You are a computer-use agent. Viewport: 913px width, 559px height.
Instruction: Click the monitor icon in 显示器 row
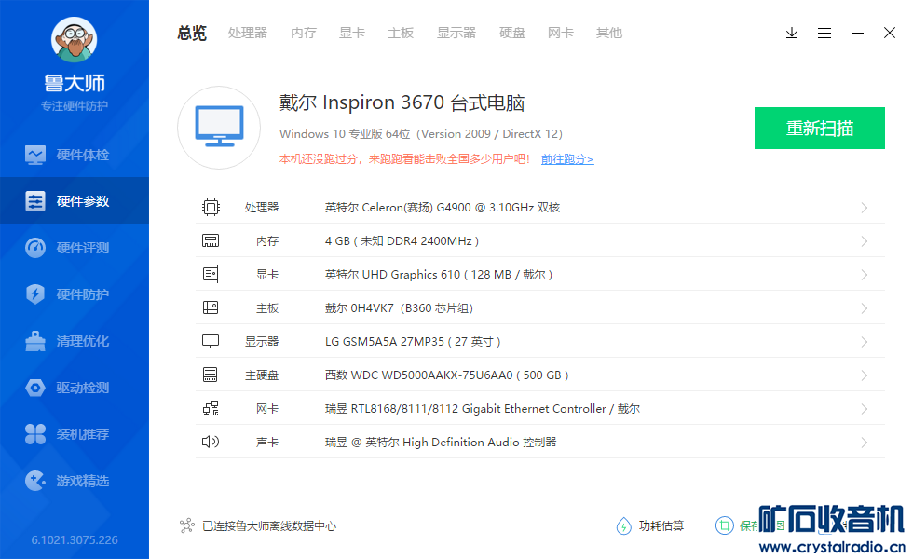[x=211, y=341]
